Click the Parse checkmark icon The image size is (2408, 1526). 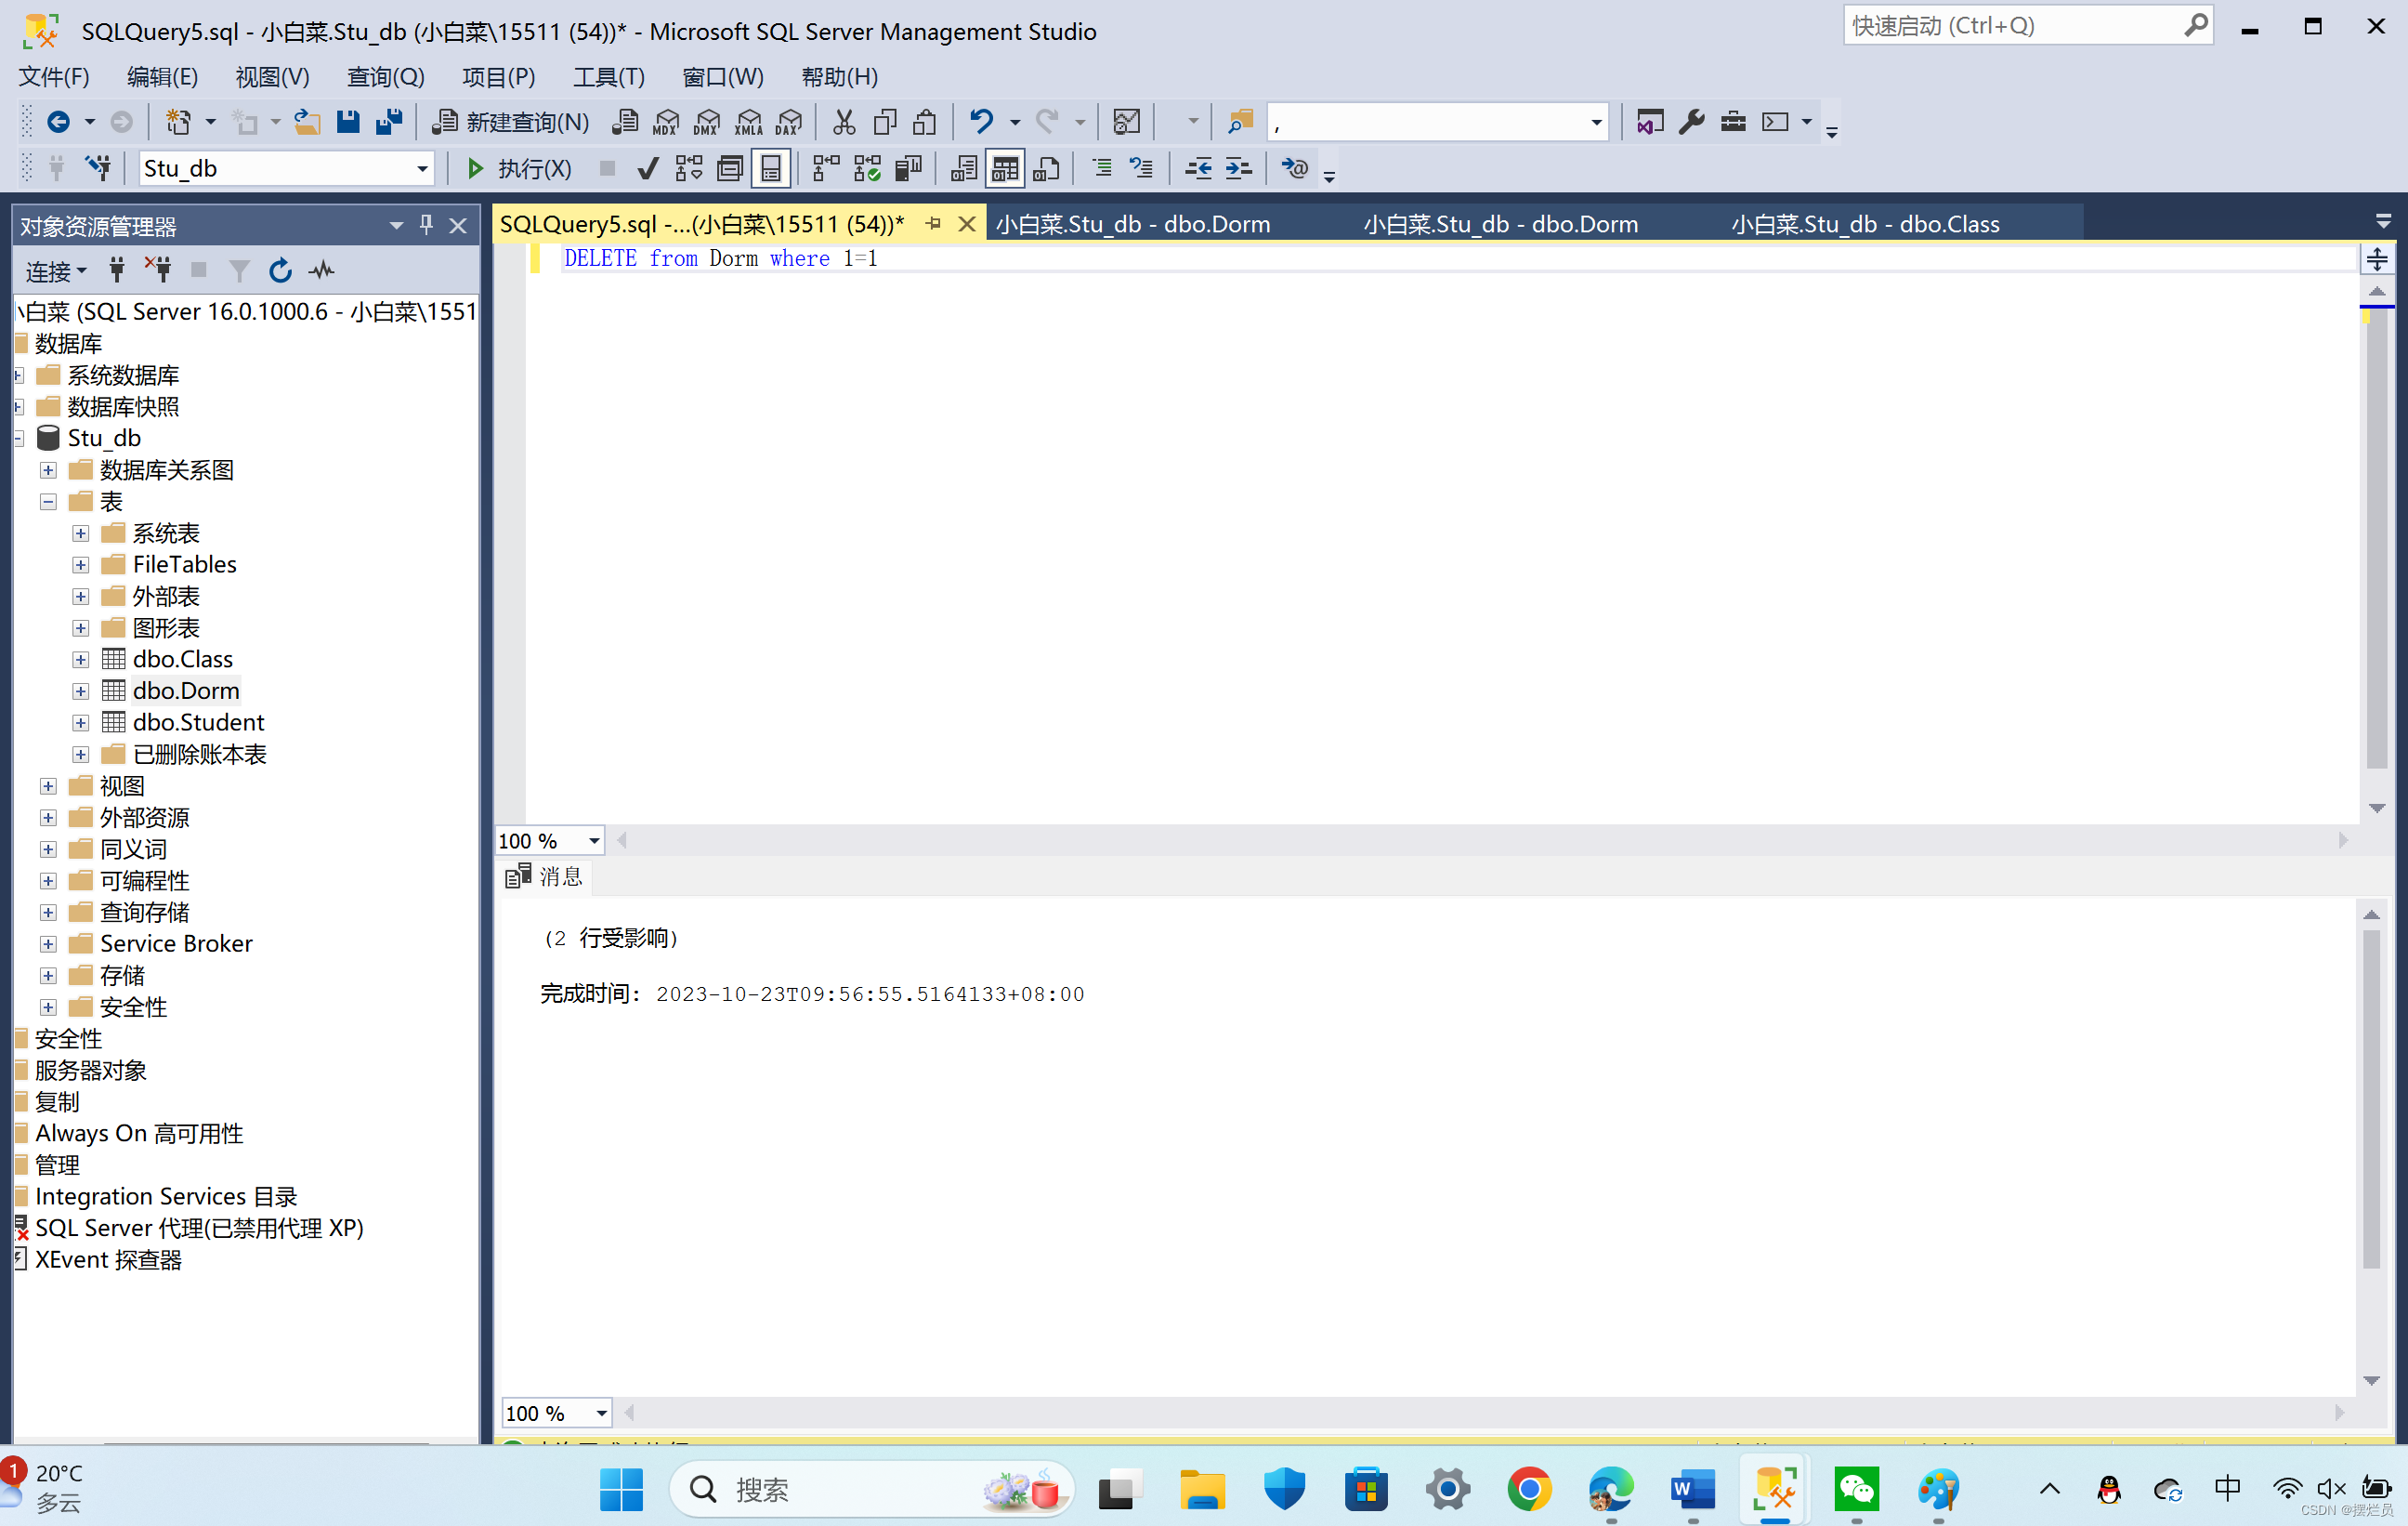[647, 168]
